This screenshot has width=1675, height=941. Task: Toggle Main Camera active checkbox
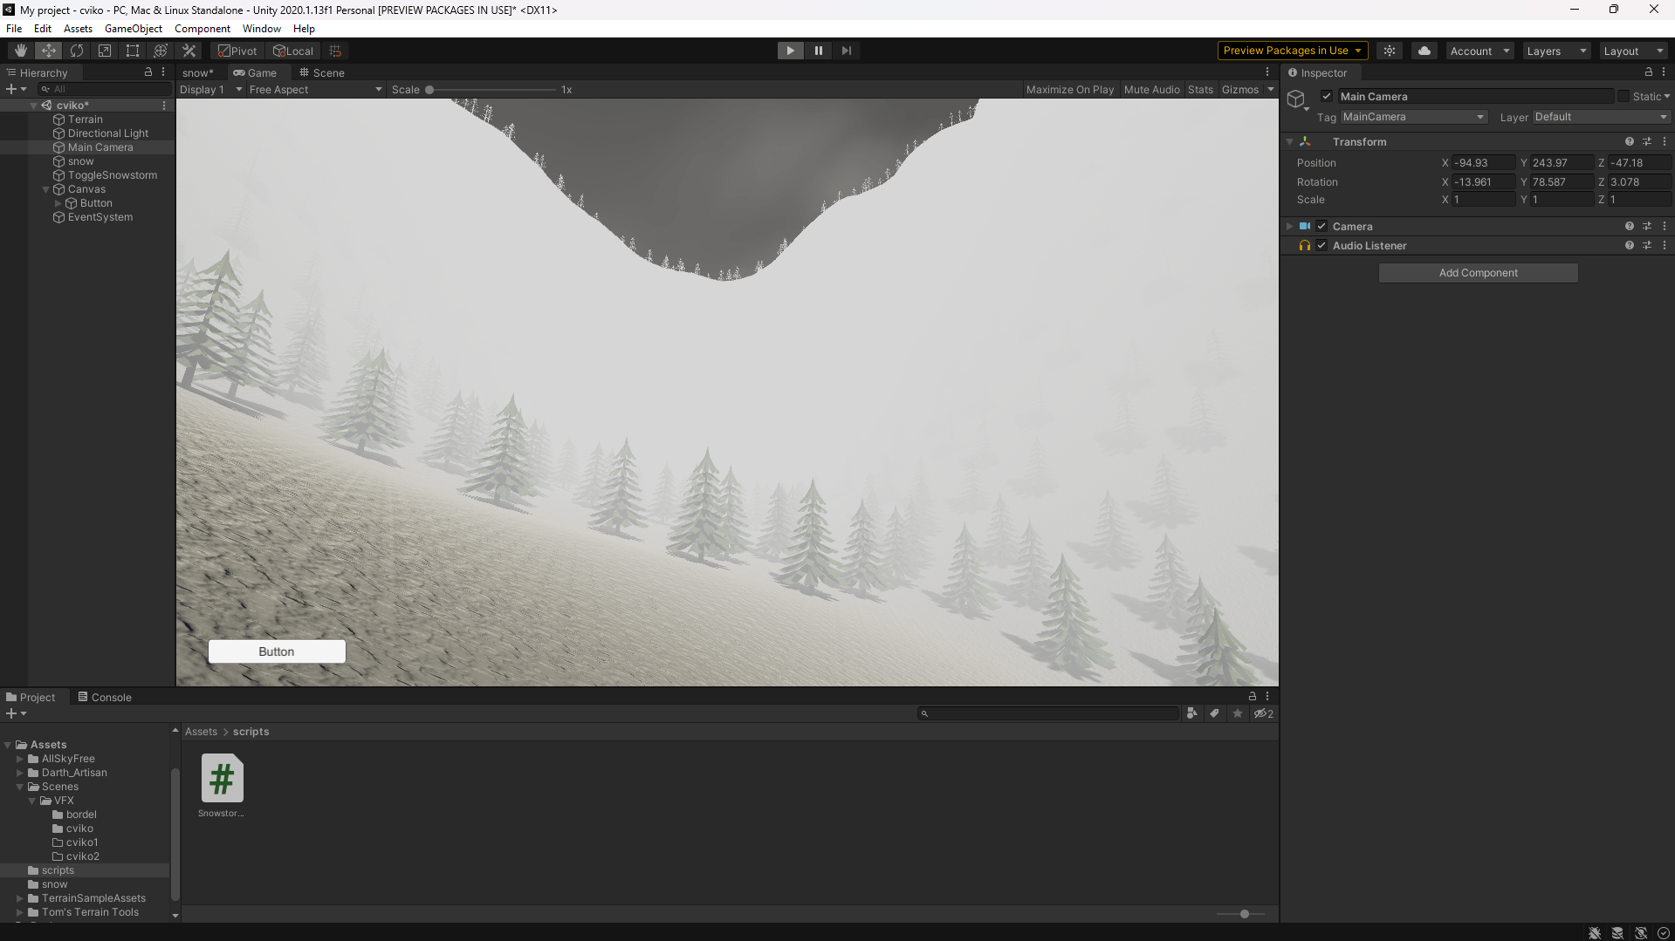pos(1327,97)
